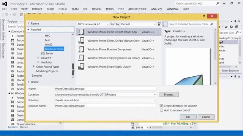243x136 pixels.
Task: Select Windows Phone in template tree
Action: click(54, 49)
